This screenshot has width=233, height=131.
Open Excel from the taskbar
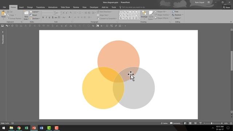[x=27, y=128]
